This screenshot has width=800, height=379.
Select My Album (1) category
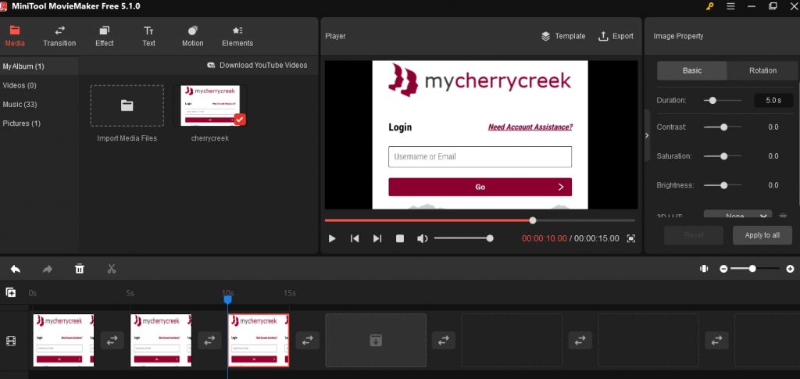click(x=39, y=66)
